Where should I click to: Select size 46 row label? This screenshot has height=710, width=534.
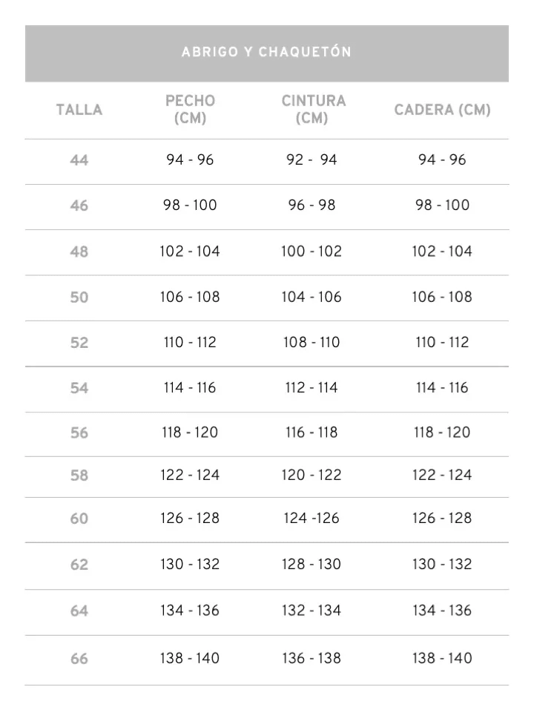click(x=79, y=206)
